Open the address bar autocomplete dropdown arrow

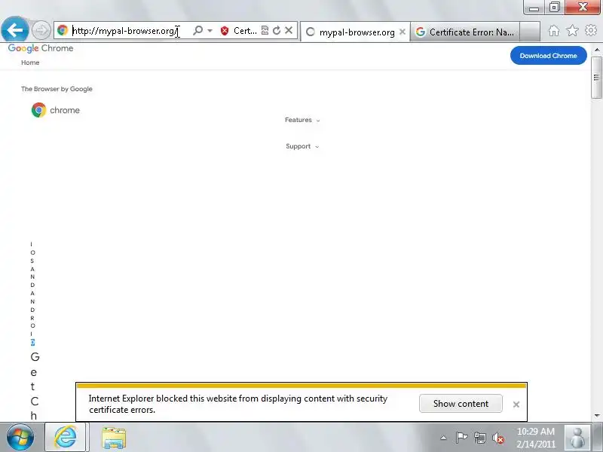click(210, 30)
